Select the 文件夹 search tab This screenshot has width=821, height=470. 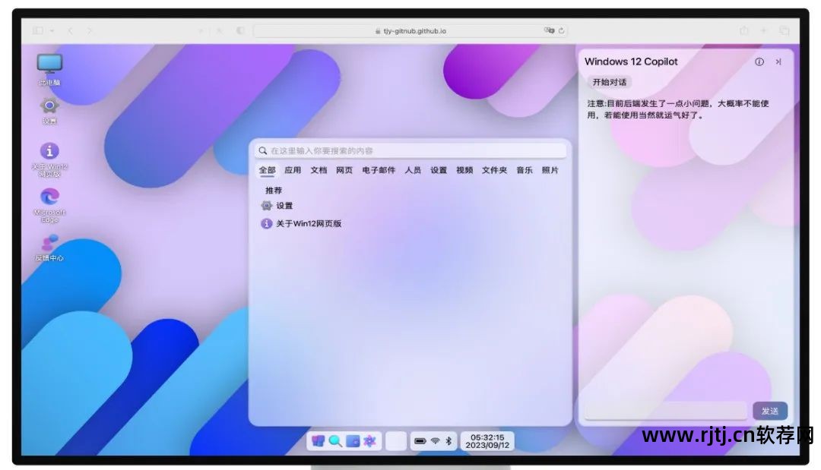click(x=494, y=170)
